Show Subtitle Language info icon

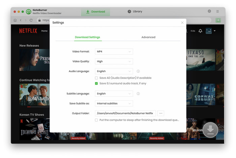click(x=138, y=94)
